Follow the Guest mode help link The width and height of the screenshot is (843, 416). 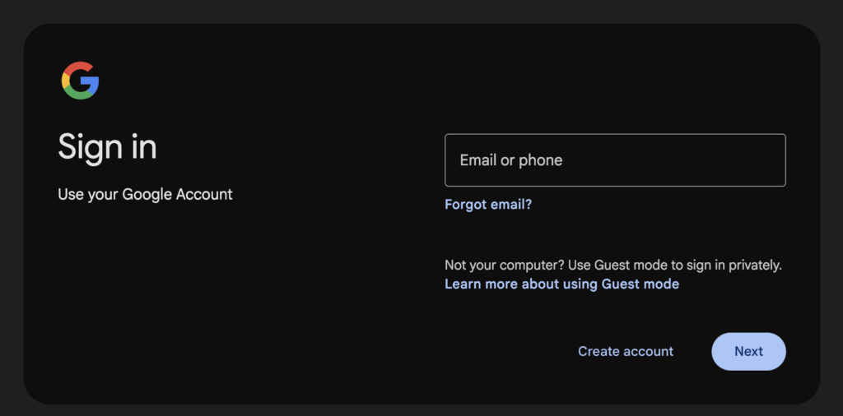(x=561, y=284)
